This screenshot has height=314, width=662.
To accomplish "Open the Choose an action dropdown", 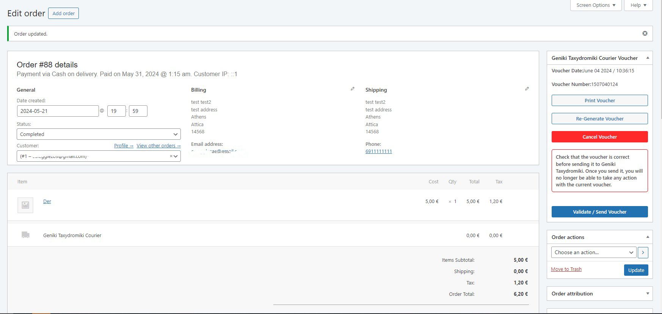I will click(x=594, y=252).
